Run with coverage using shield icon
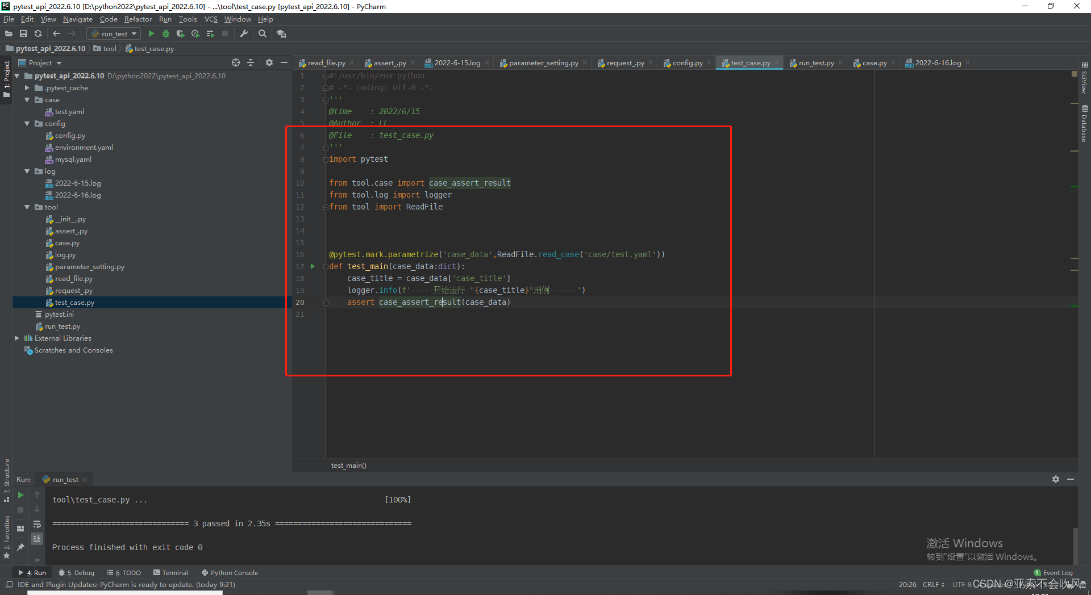 pos(181,34)
